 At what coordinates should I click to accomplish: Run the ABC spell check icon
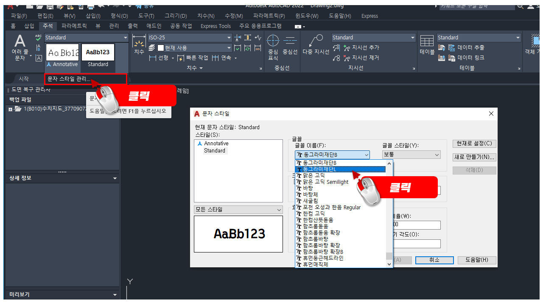[x=39, y=38]
